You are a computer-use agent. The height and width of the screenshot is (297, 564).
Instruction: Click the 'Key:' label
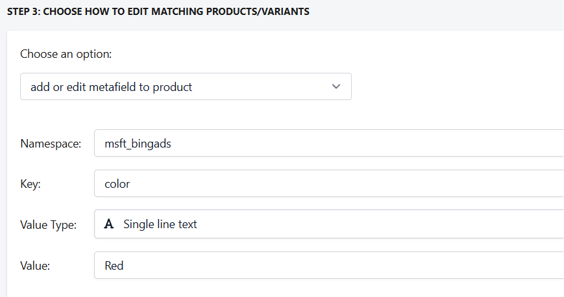tap(31, 184)
